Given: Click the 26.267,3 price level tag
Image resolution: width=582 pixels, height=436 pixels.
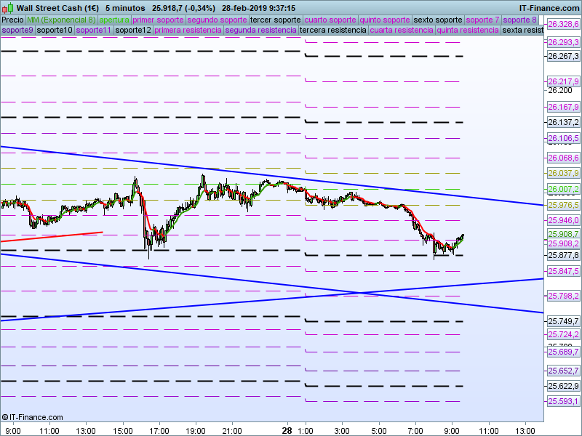Looking at the screenshot, I should [x=563, y=56].
